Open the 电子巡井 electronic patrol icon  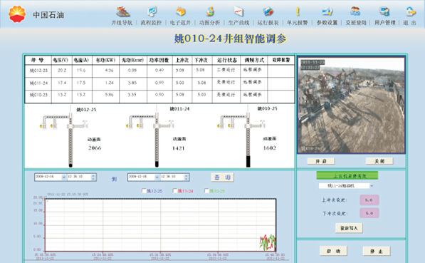pos(181,11)
